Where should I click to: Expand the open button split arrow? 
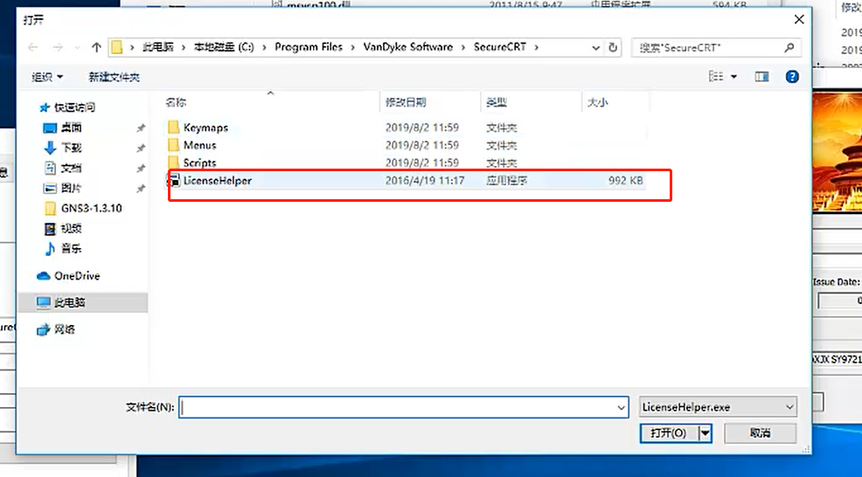(706, 433)
